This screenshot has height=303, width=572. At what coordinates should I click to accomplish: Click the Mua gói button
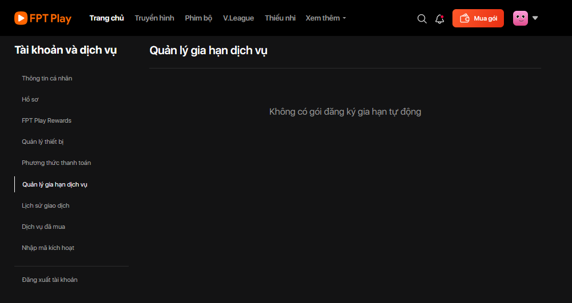pyautogui.click(x=478, y=18)
